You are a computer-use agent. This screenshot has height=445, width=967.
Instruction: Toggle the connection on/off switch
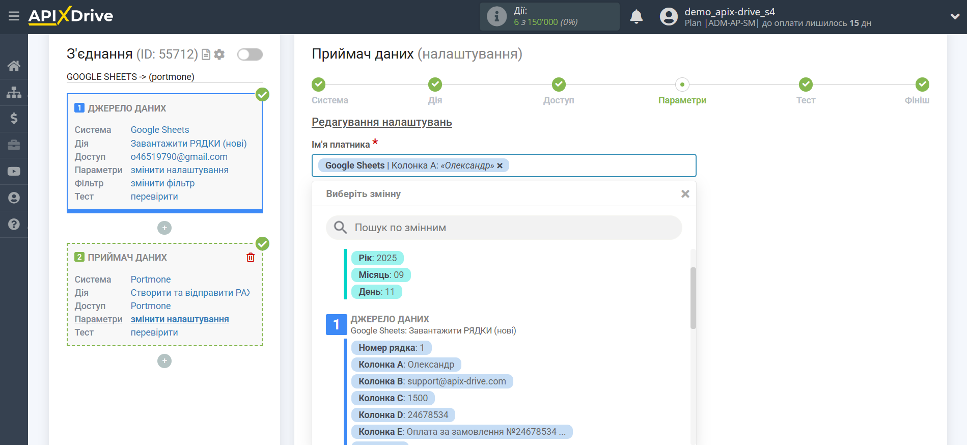pos(250,54)
